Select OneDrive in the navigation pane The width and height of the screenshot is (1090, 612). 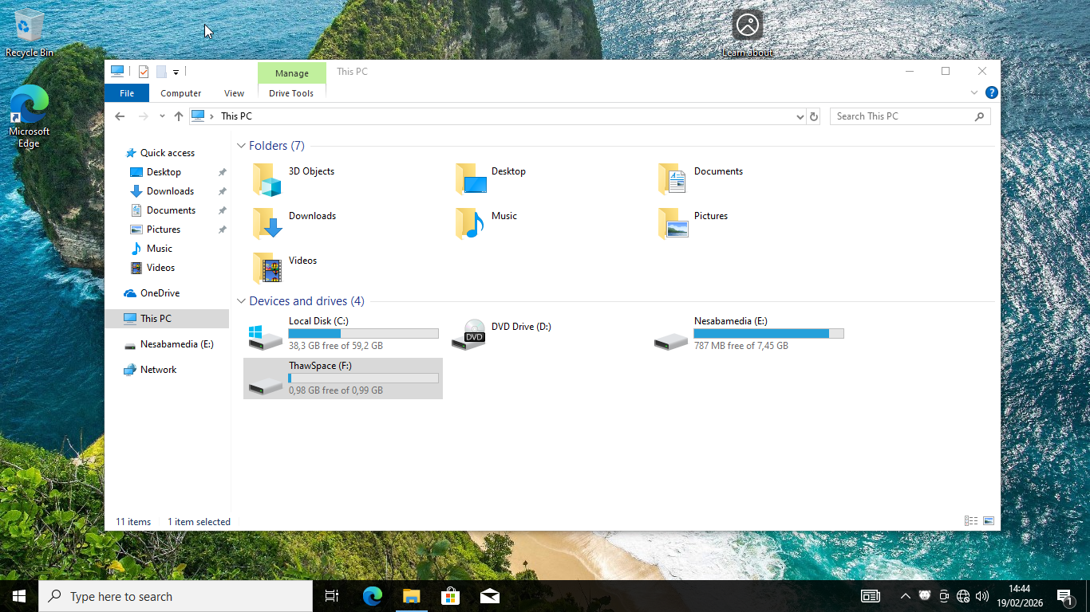[x=160, y=293]
